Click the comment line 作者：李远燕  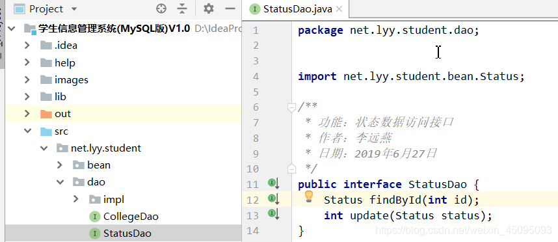coord(349,139)
